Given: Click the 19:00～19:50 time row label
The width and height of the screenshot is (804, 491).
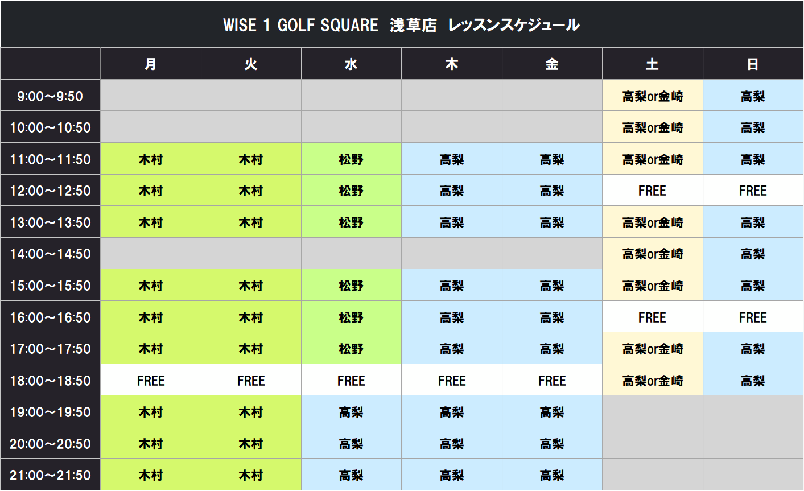Looking at the screenshot, I should (50, 411).
